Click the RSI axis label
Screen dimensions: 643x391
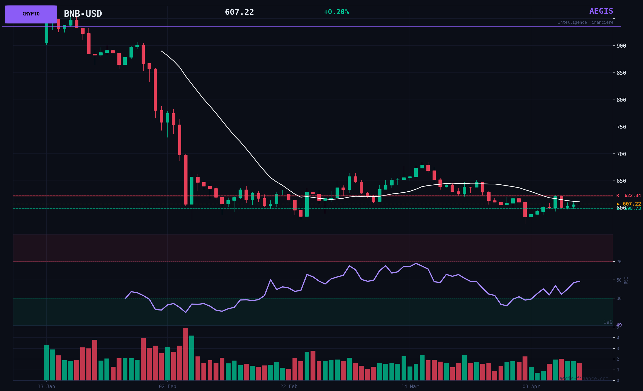(x=626, y=280)
